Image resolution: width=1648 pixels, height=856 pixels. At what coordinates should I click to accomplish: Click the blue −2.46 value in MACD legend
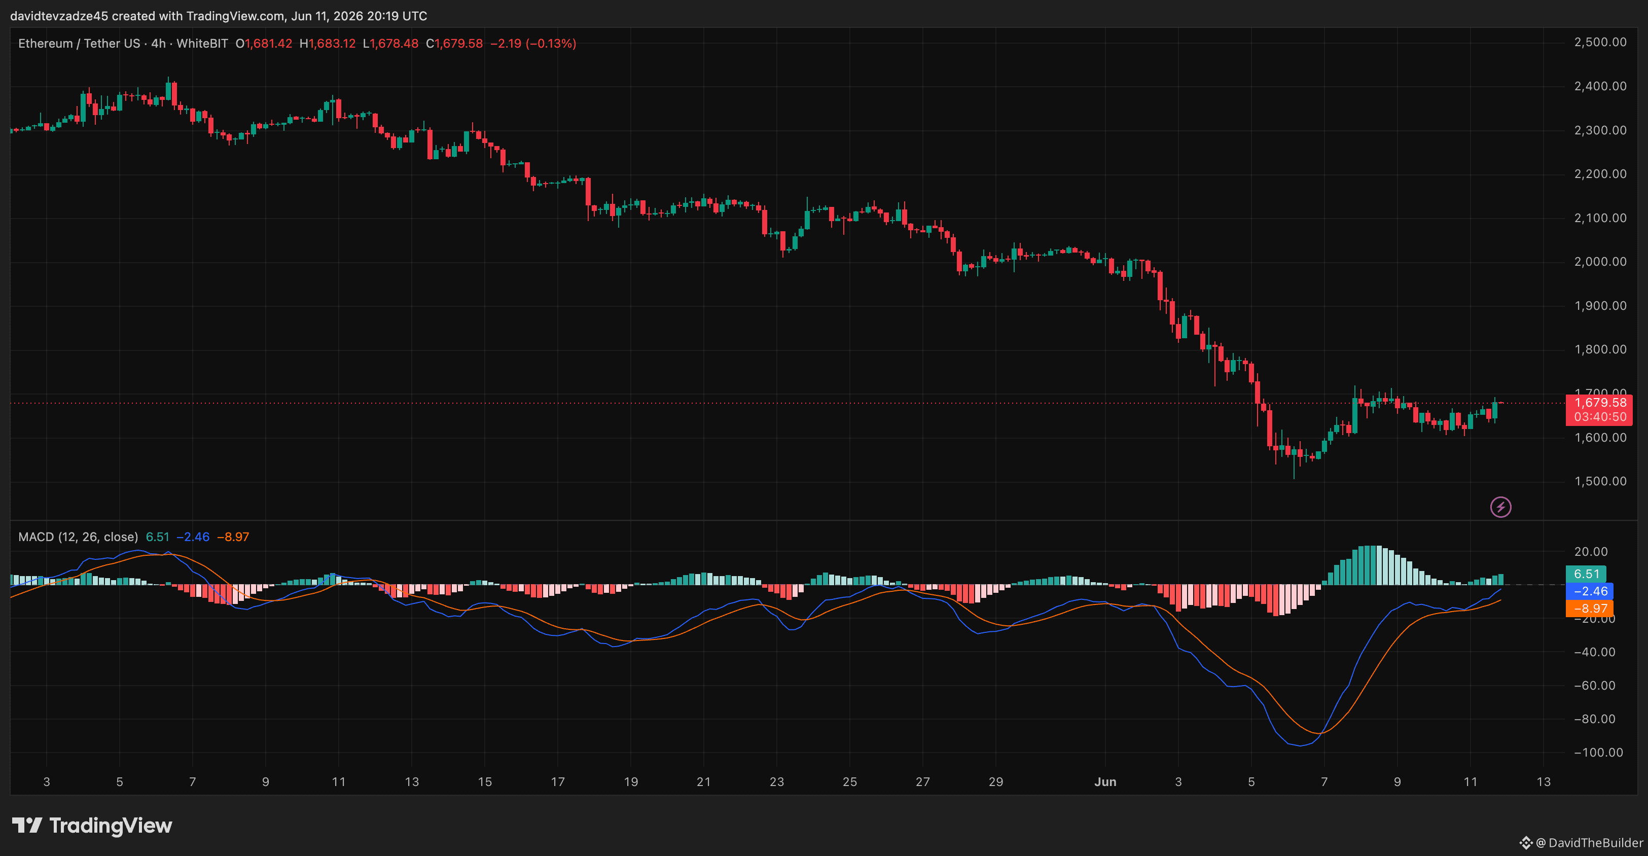[x=193, y=537]
